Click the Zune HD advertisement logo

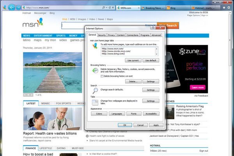192,51
